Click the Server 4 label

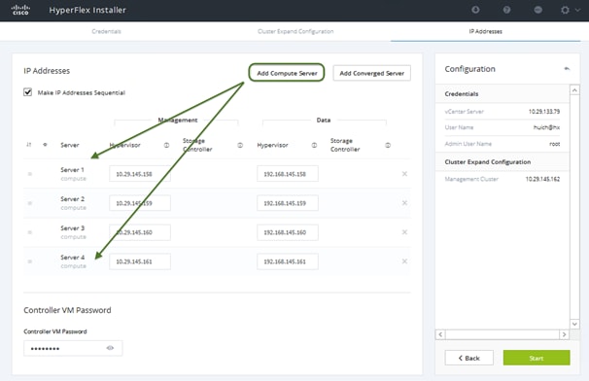(x=73, y=258)
